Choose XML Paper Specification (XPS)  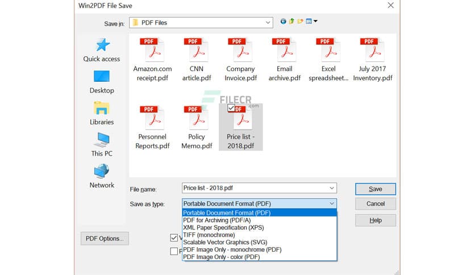point(259,227)
